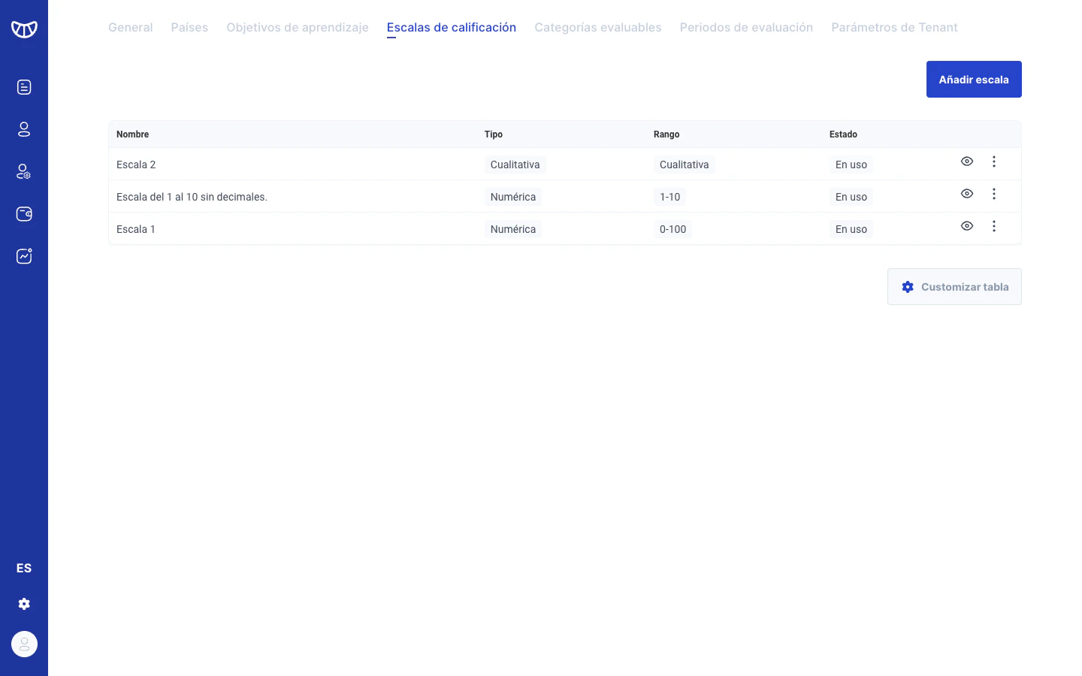Click the 0-100 range tag
The image size is (1082, 676).
coord(673,229)
